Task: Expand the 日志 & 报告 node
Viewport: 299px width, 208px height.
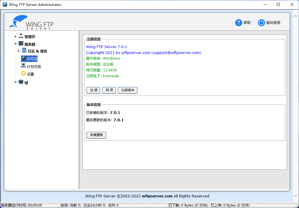Action: pyautogui.click(x=19, y=50)
